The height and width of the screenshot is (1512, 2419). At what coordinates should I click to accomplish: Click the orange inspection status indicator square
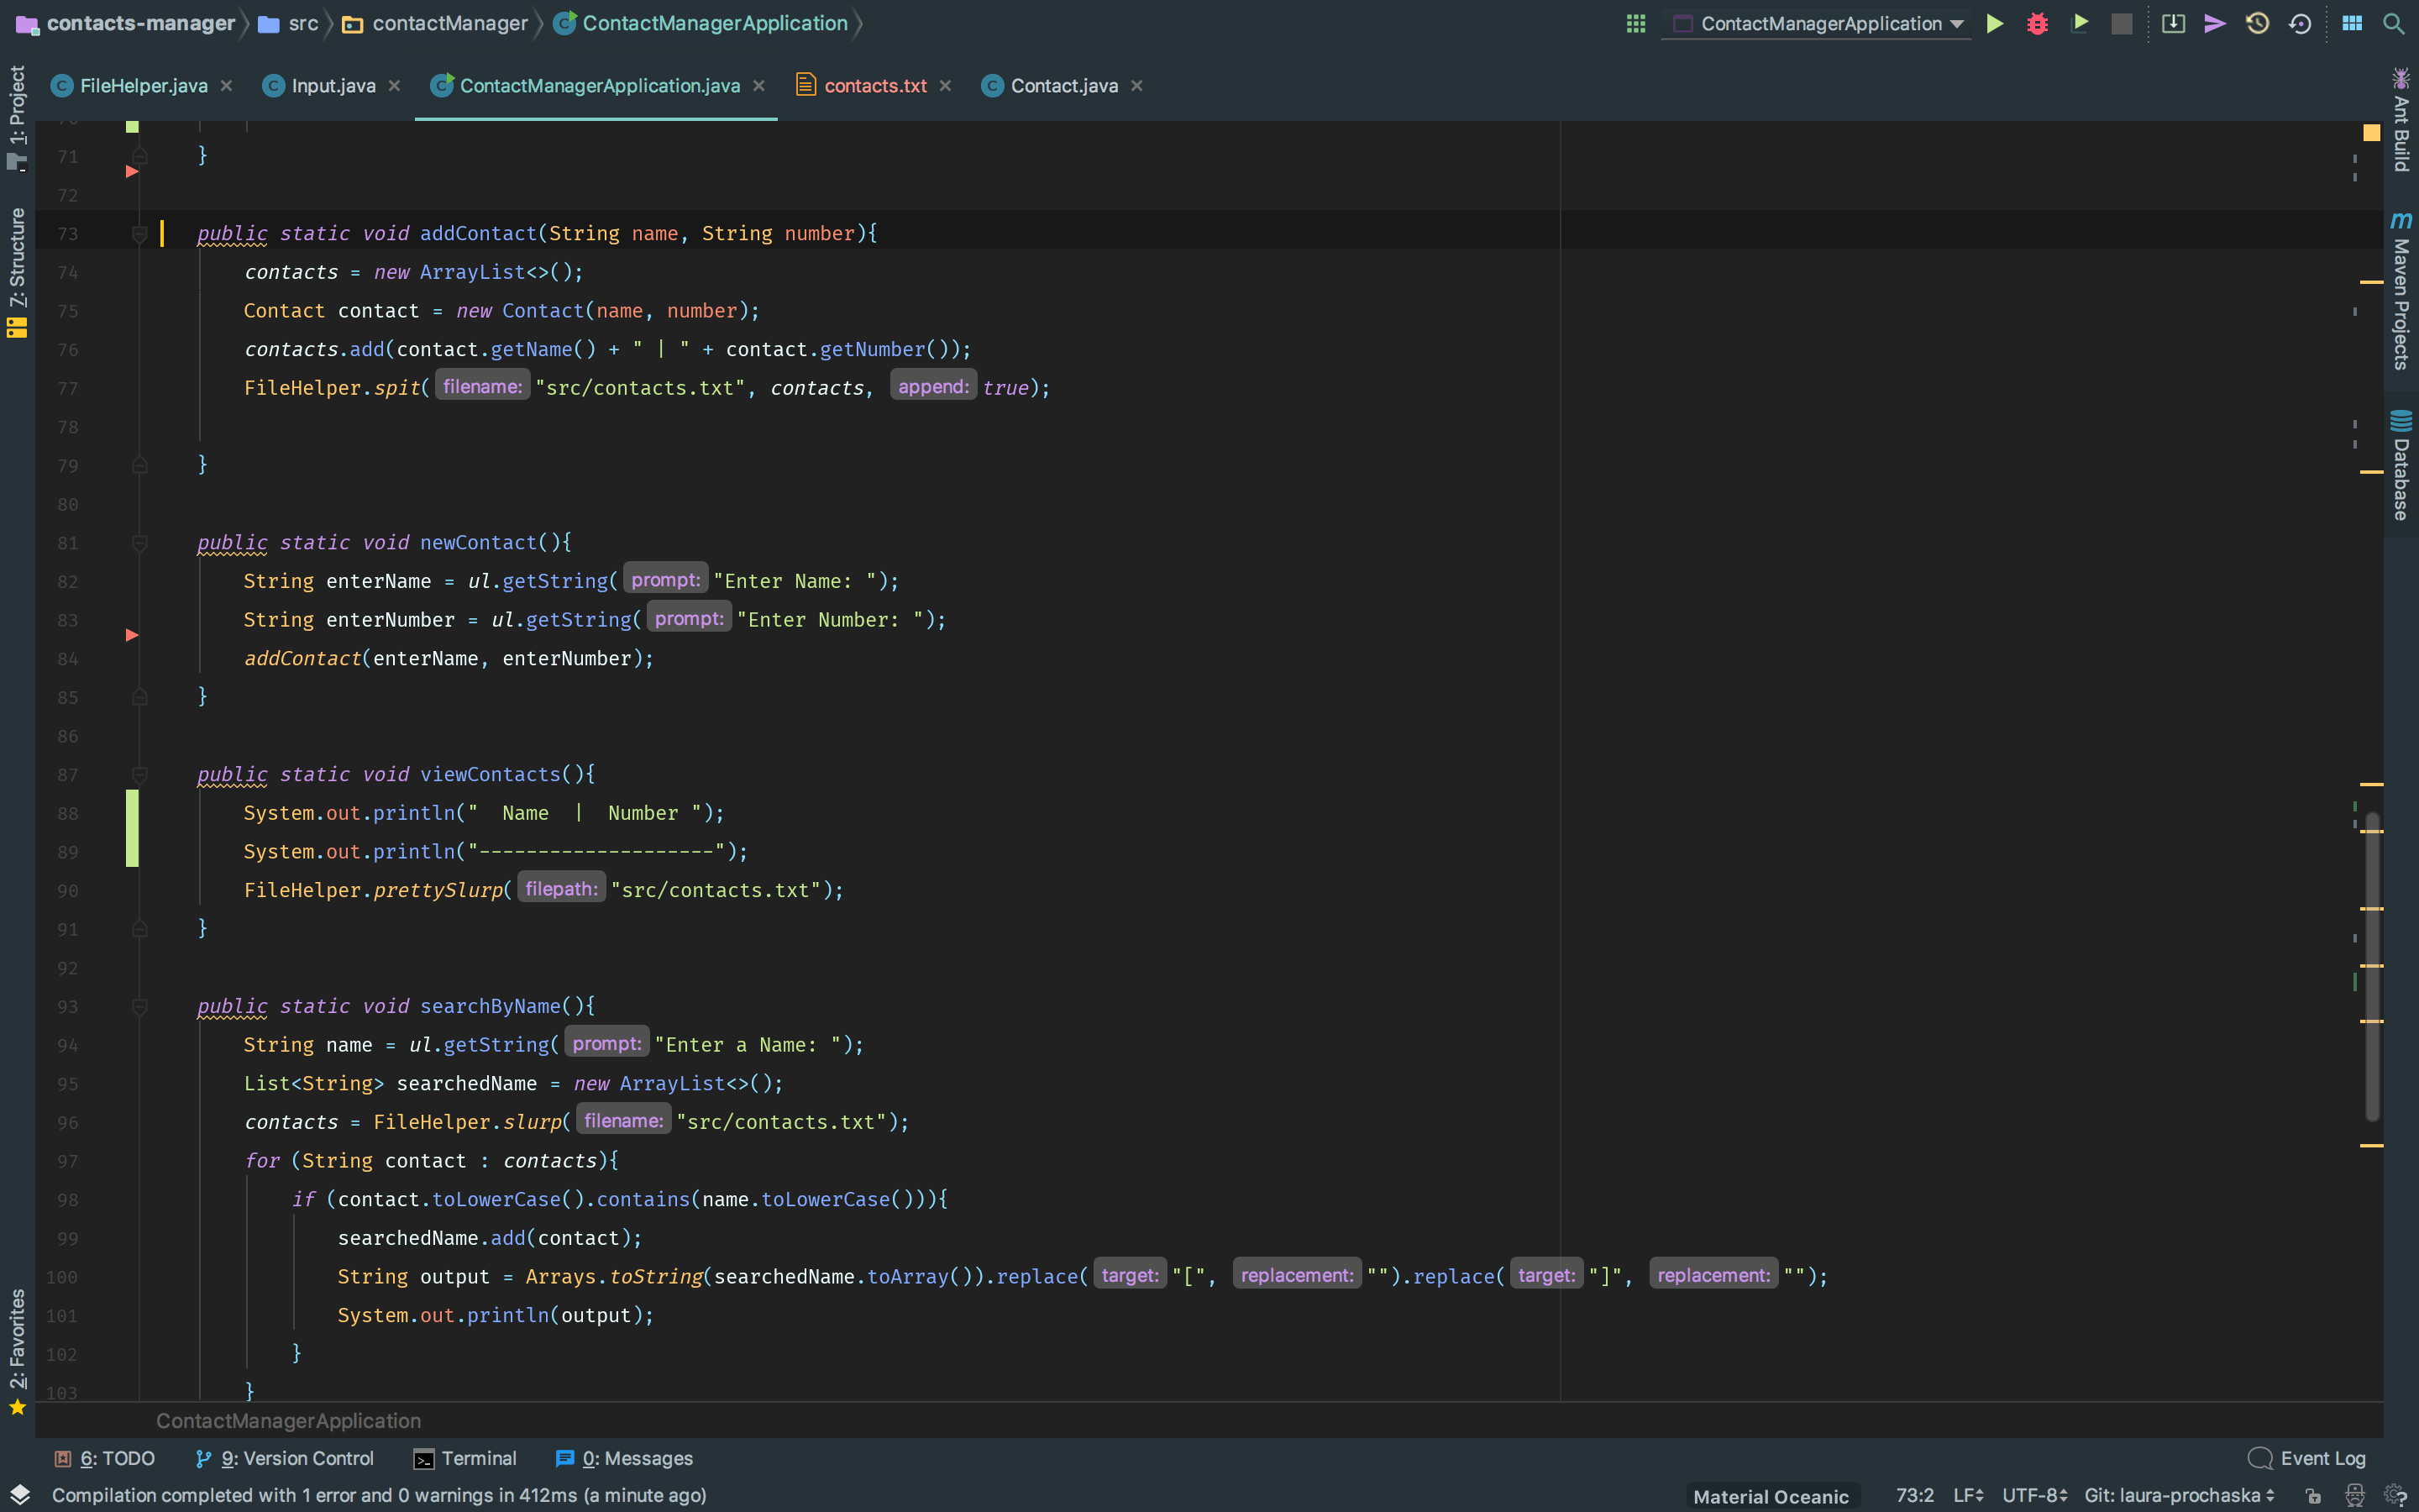click(x=2371, y=133)
